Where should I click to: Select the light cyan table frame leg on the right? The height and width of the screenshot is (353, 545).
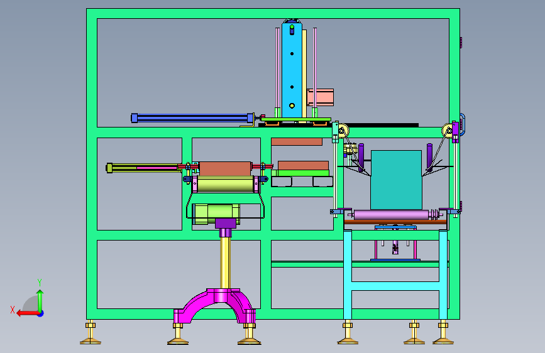[443, 274]
